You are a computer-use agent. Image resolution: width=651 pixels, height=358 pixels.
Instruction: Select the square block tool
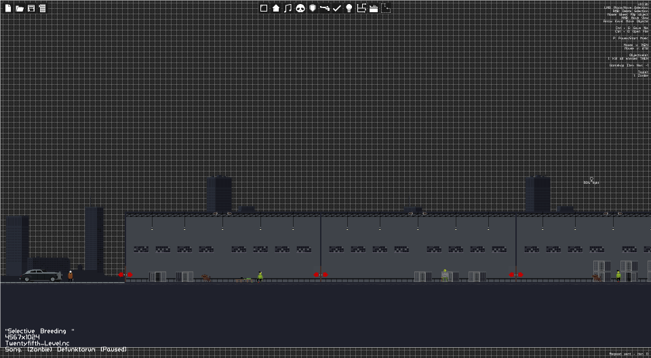tap(264, 8)
